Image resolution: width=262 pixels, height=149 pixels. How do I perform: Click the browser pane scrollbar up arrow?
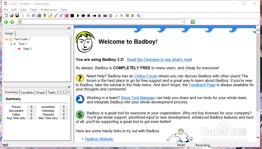(x=258, y=30)
